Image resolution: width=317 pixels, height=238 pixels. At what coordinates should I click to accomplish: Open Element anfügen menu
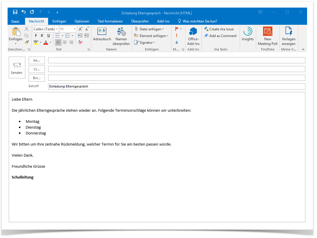point(151,36)
